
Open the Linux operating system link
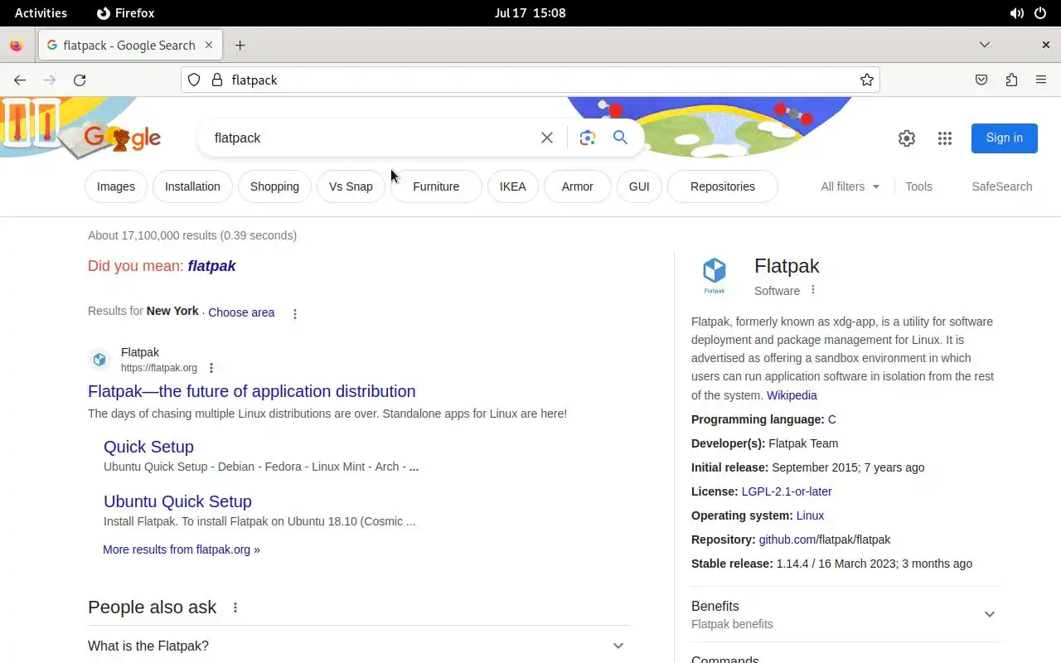[x=810, y=515]
